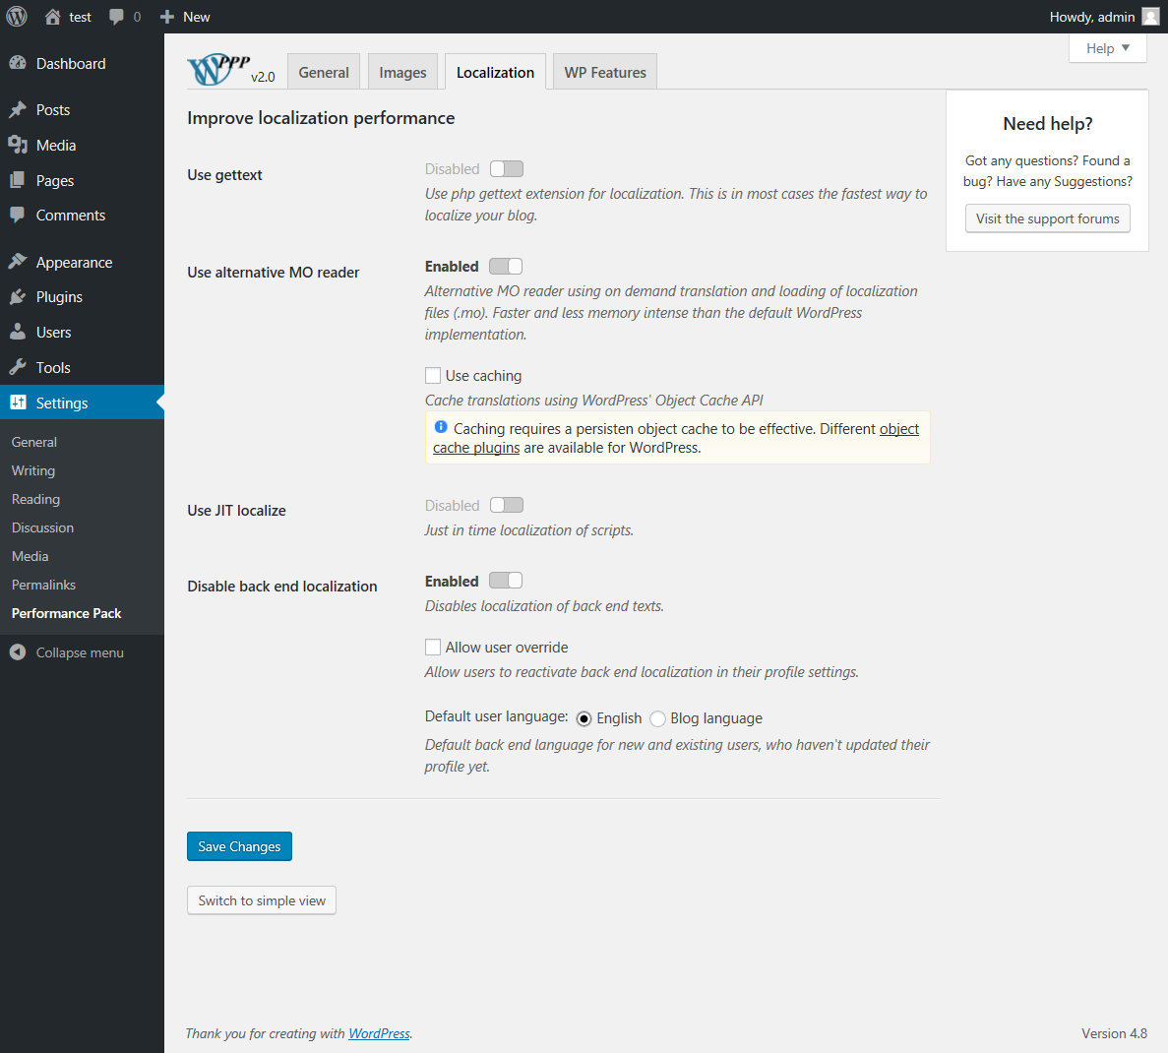Select Blog language radio option
This screenshot has width=1168, height=1053.
[657, 718]
